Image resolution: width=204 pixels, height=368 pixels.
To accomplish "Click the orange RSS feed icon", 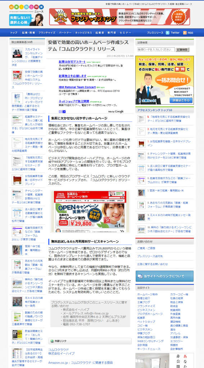I will 185,33.
